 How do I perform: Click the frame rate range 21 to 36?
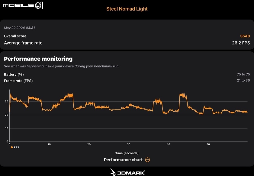pos(243,80)
